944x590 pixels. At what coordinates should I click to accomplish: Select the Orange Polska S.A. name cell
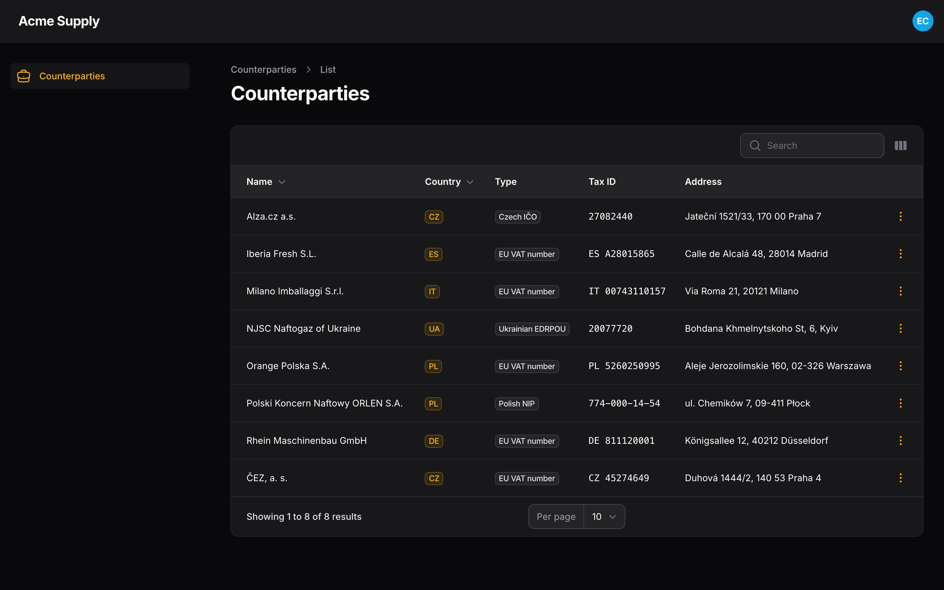click(x=288, y=366)
